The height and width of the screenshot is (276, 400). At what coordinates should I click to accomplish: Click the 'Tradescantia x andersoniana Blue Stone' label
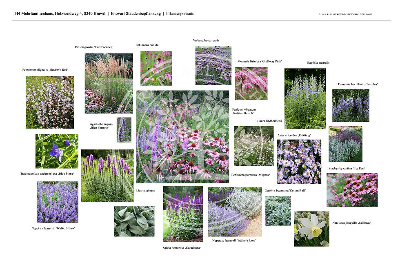(47, 174)
